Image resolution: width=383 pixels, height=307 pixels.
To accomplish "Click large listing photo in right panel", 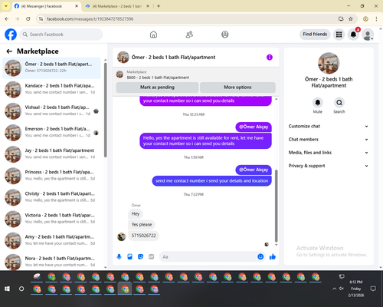I will point(329,63).
